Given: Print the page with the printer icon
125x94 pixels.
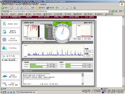Looking at the screenshot, I should pos(66,8).
